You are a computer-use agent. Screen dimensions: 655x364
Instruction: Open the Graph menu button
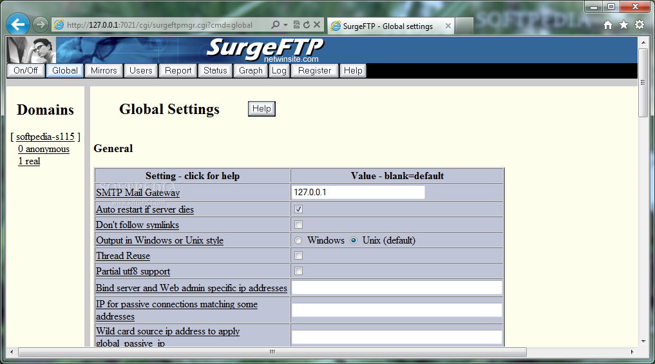click(x=251, y=71)
